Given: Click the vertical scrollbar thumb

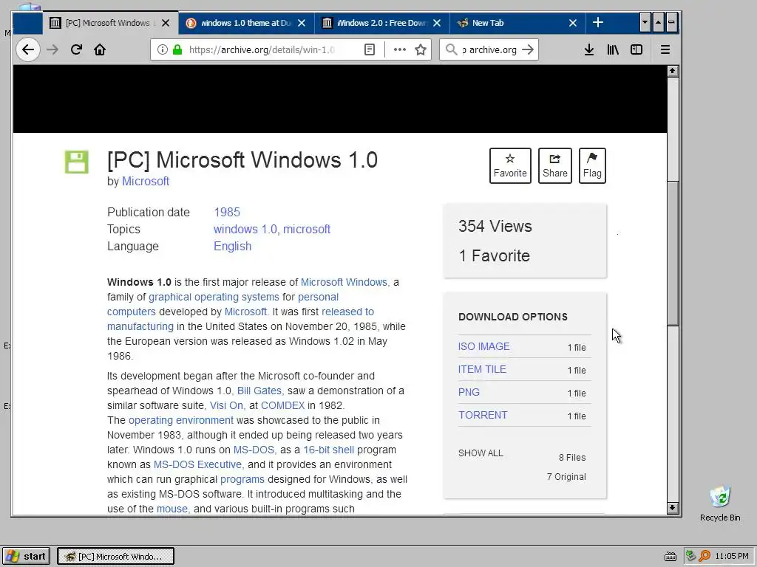Looking at the screenshot, I should coord(673,254).
